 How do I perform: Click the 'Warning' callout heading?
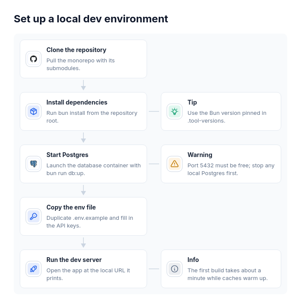200,155
